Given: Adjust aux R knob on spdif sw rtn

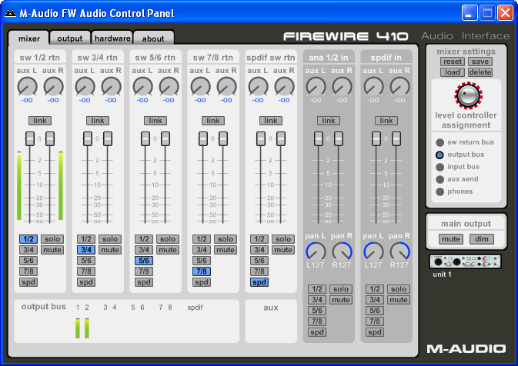Looking at the screenshot, I should point(284,86).
